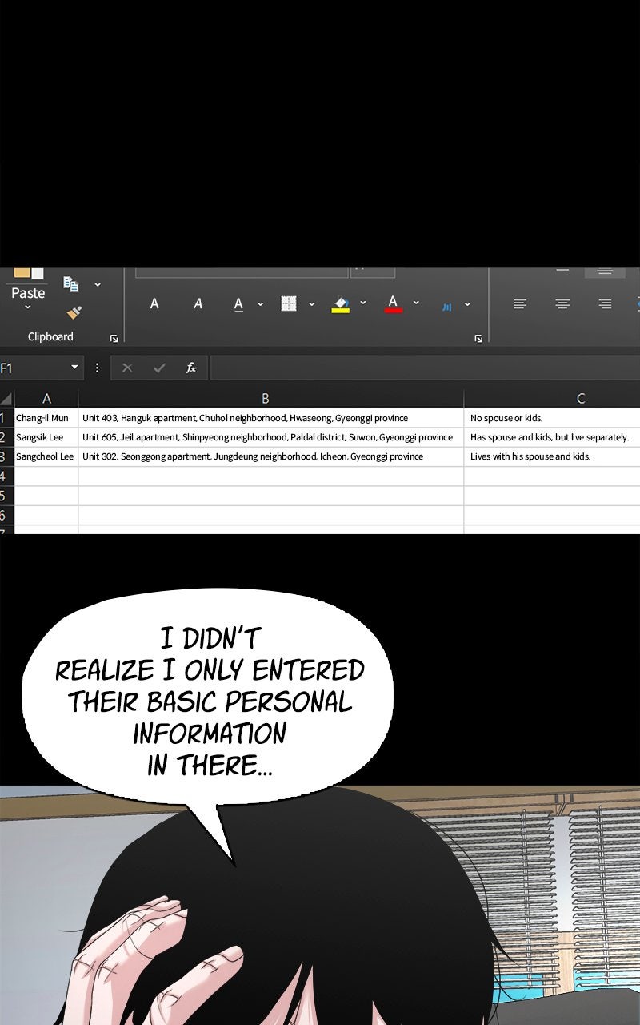640x1025 pixels.
Task: Select the Format Painter brush
Action: [74, 312]
